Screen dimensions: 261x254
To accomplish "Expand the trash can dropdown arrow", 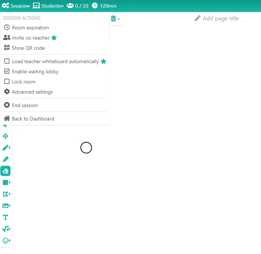I will click(118, 19).
